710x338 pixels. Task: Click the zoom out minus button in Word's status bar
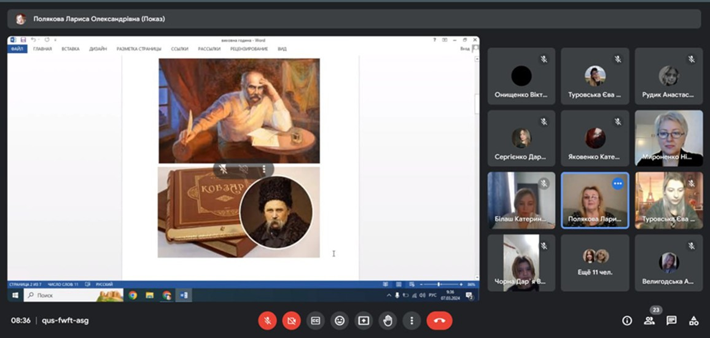point(421,285)
